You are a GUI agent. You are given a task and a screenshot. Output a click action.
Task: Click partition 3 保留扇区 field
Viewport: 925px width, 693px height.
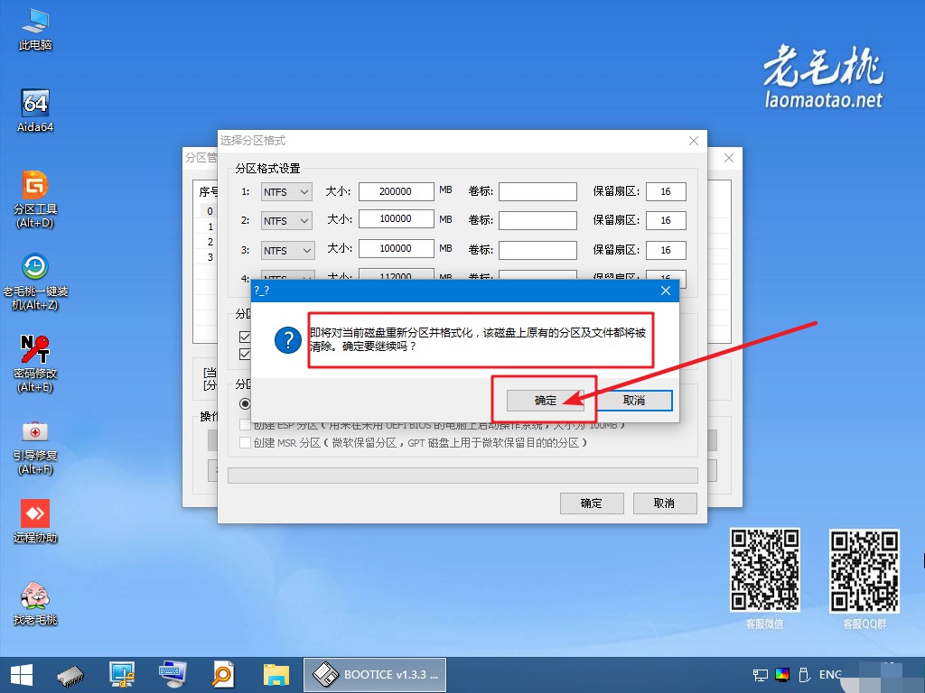666,250
